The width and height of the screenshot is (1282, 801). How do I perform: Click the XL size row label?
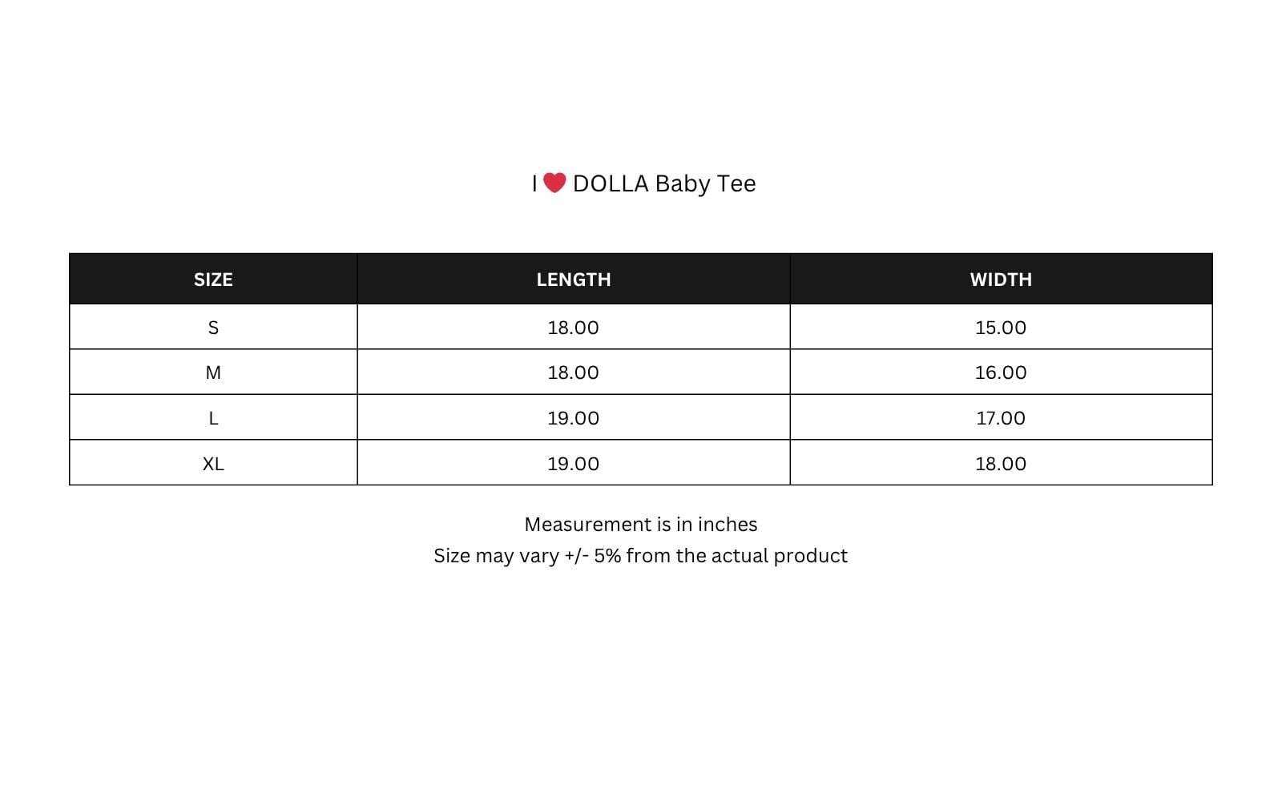coord(213,464)
